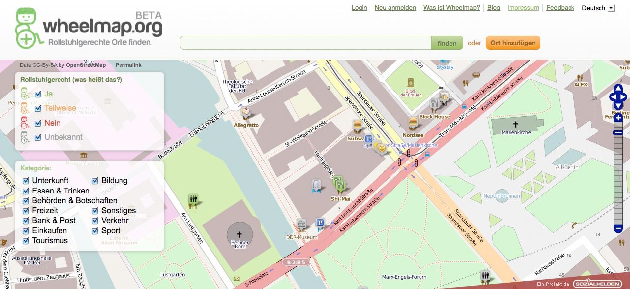630x289 pixels.
Task: Click the zoom-in plus button
Action: (x=618, y=118)
